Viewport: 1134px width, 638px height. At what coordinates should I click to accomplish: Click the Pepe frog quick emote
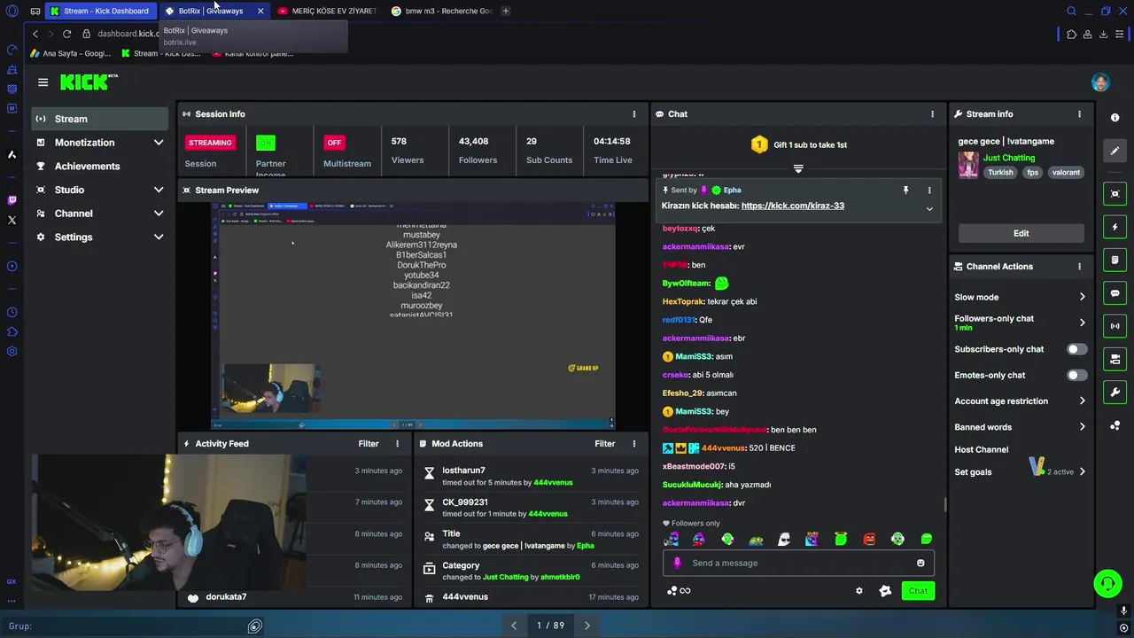point(756,539)
